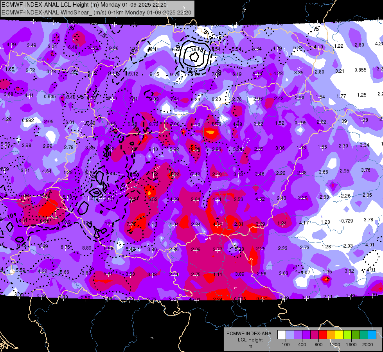Click the '3.76' grid value
The height and width of the screenshot is (352, 383).
[366, 170]
